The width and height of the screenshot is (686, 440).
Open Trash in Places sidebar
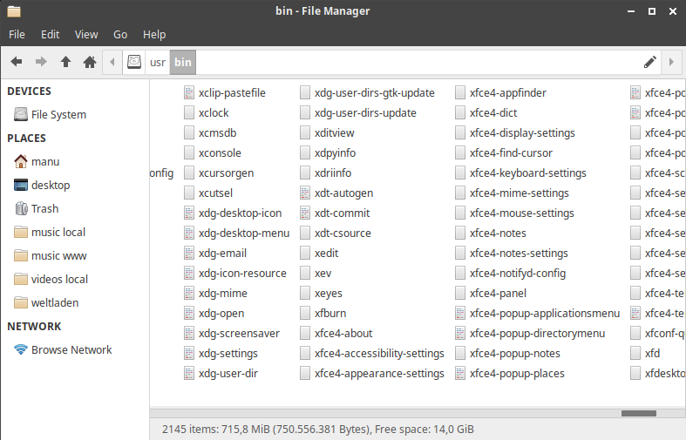click(44, 209)
